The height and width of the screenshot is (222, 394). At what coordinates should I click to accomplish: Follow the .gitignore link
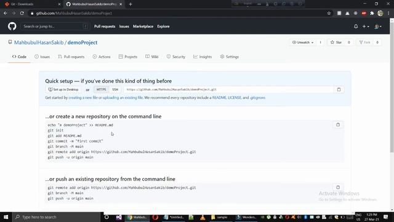257,97
